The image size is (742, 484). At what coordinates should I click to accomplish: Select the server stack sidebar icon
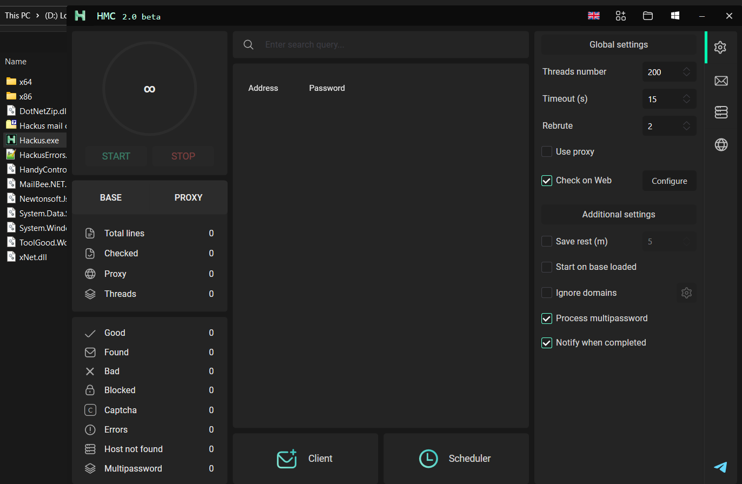pyautogui.click(x=720, y=112)
